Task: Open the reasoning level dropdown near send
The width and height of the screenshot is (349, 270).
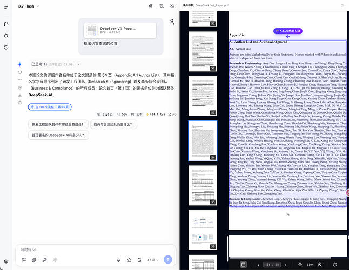Action: [153, 260]
